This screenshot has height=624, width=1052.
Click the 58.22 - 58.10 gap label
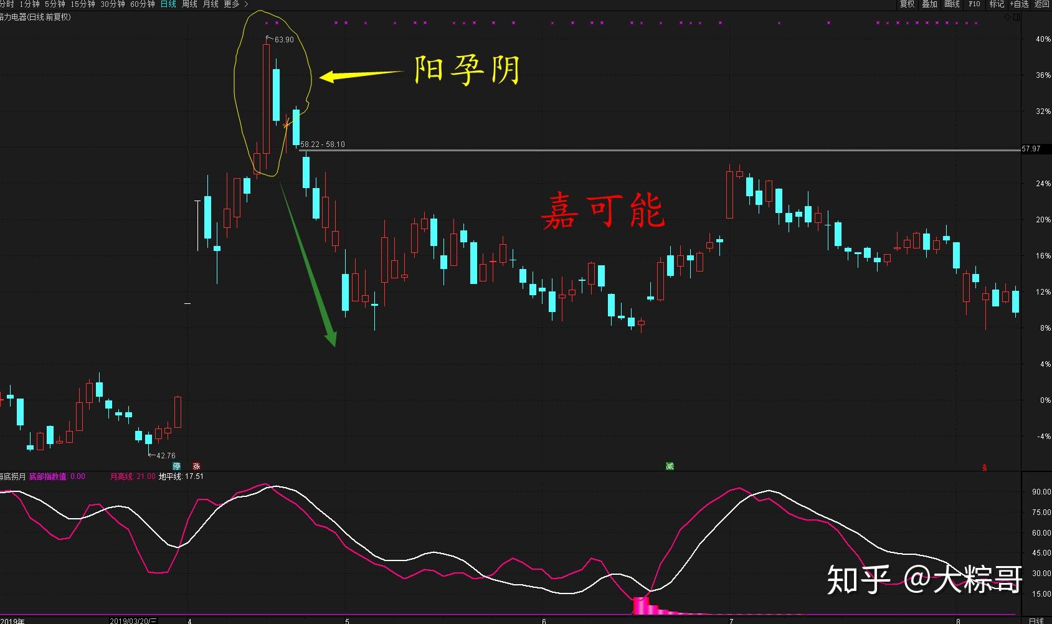323,144
